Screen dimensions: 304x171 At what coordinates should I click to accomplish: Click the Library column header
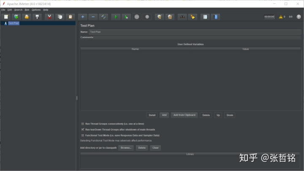pyautogui.click(x=190, y=154)
